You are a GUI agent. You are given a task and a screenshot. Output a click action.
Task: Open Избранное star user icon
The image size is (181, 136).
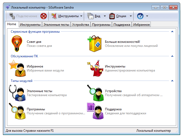[x=17, y=68]
